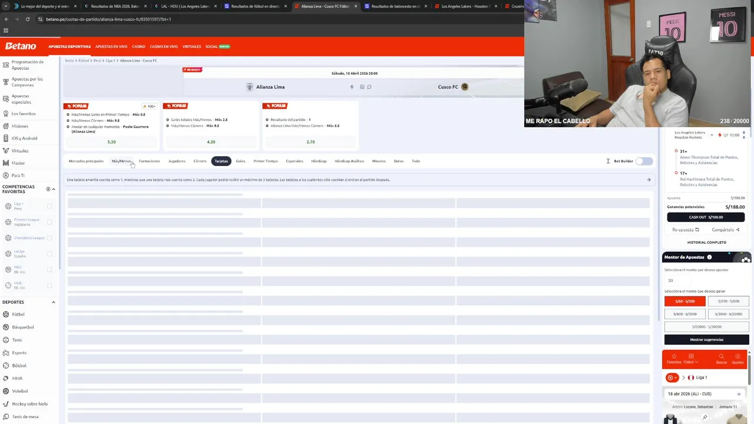
Task: Open Buscar in the stats widget
Action: [x=721, y=359]
